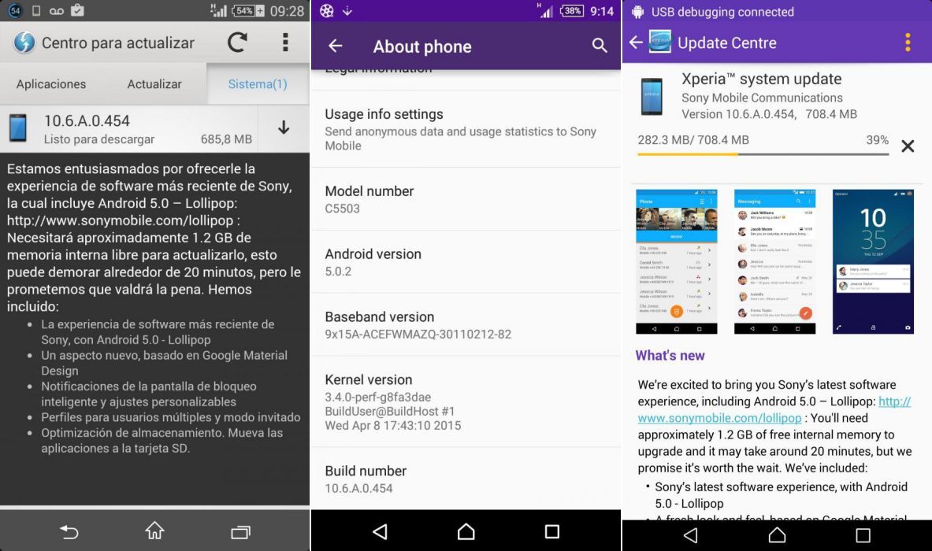Viewport: 932px width, 551px height.
Task: Tap the refresh icon in Centro para actualizar
Action: (x=237, y=43)
